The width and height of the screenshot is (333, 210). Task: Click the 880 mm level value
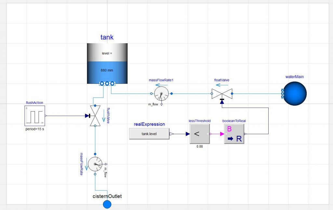pyautogui.click(x=107, y=70)
